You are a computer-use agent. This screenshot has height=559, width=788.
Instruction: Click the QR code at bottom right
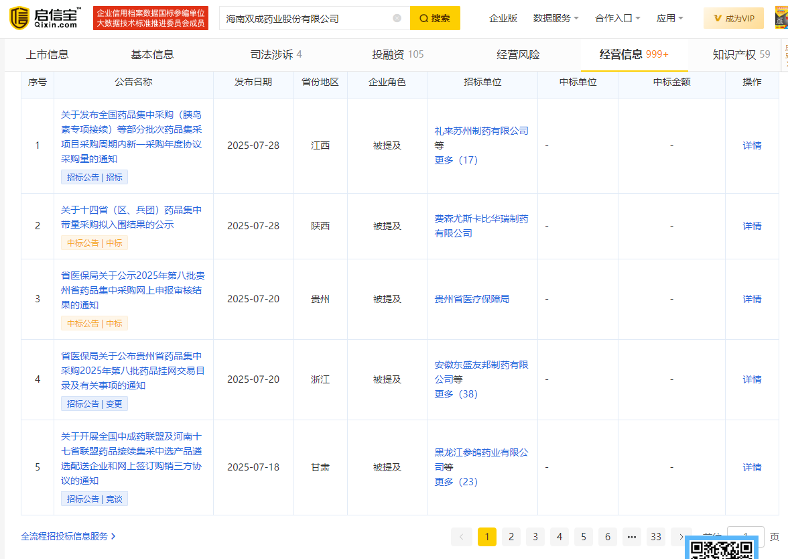[x=722, y=548]
